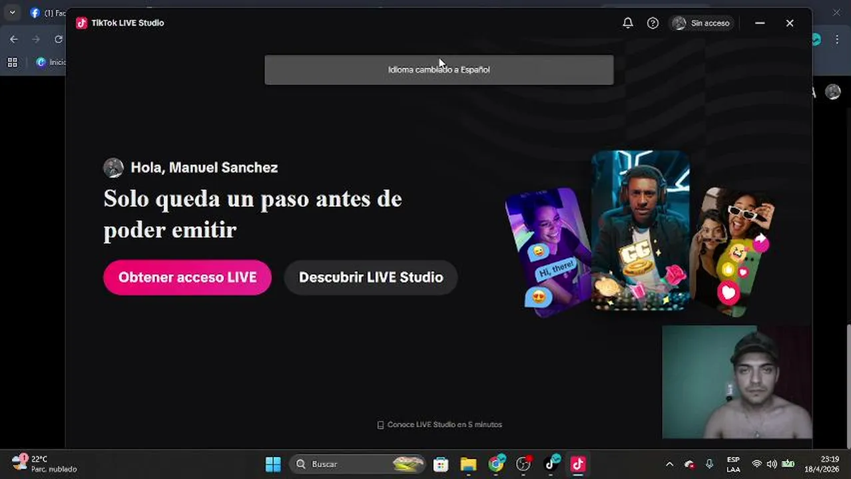
Task: Go forward in the browser window
Action: click(x=36, y=39)
